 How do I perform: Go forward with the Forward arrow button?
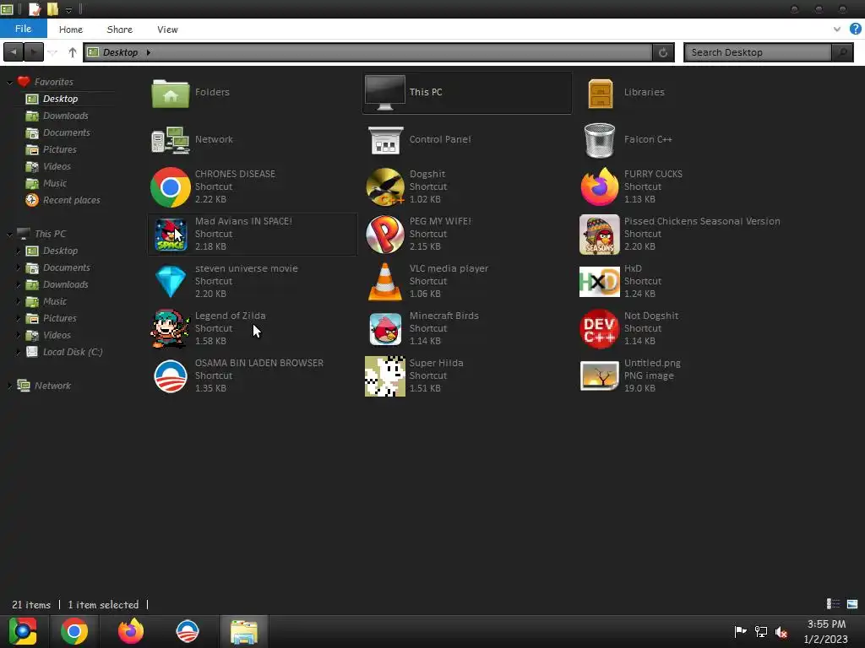34,52
